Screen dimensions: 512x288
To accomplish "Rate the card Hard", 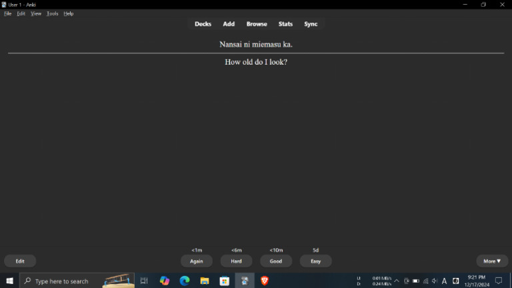I will coord(236,261).
